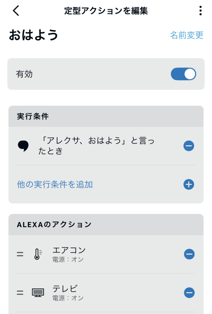Tap the television device icon
The width and height of the screenshot is (212, 314).
38,293
